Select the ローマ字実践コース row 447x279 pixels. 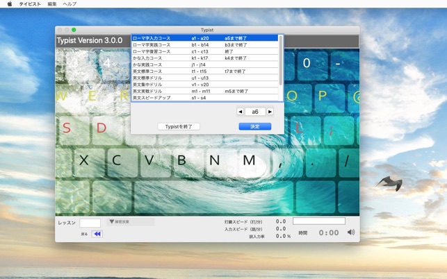[205, 44]
